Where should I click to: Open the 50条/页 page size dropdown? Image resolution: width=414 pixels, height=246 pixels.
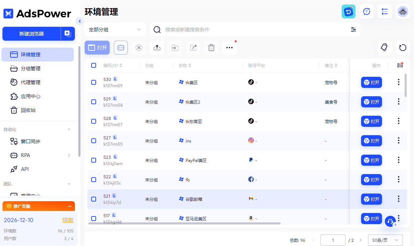point(385,240)
